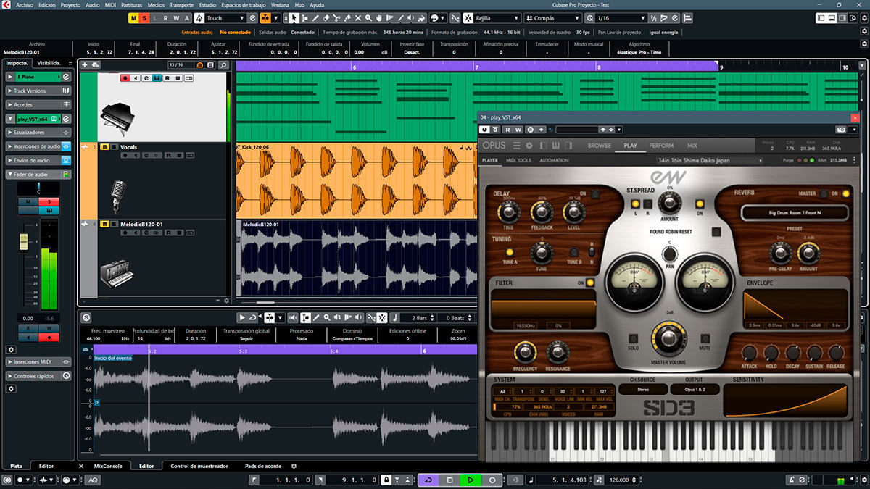Open the Opus hamburger menu icon

tap(516, 146)
